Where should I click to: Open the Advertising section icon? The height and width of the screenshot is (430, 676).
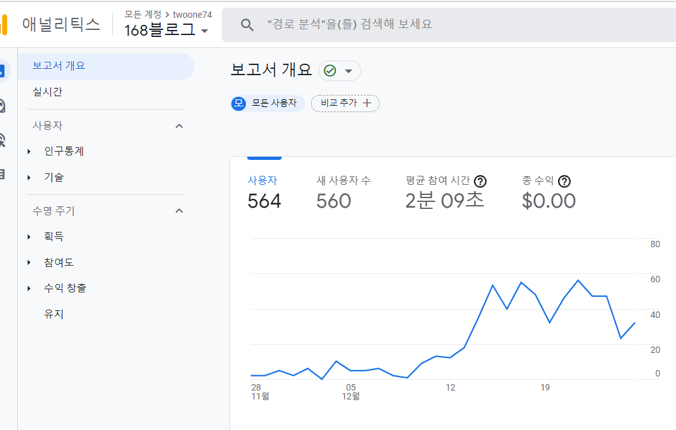pyautogui.click(x=6, y=141)
